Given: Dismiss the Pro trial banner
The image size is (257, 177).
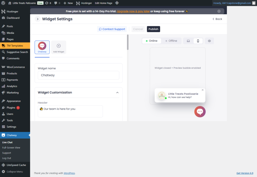Looking at the screenshot, I should (x=219, y=11).
